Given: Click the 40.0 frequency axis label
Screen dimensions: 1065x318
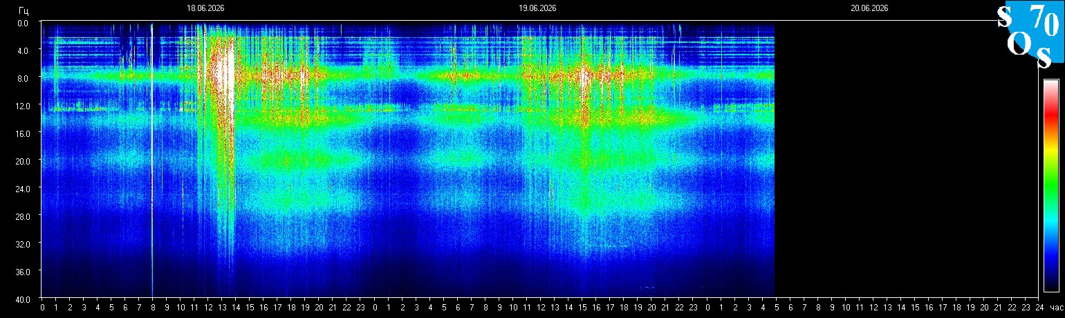Looking at the screenshot, I should click(x=22, y=299).
